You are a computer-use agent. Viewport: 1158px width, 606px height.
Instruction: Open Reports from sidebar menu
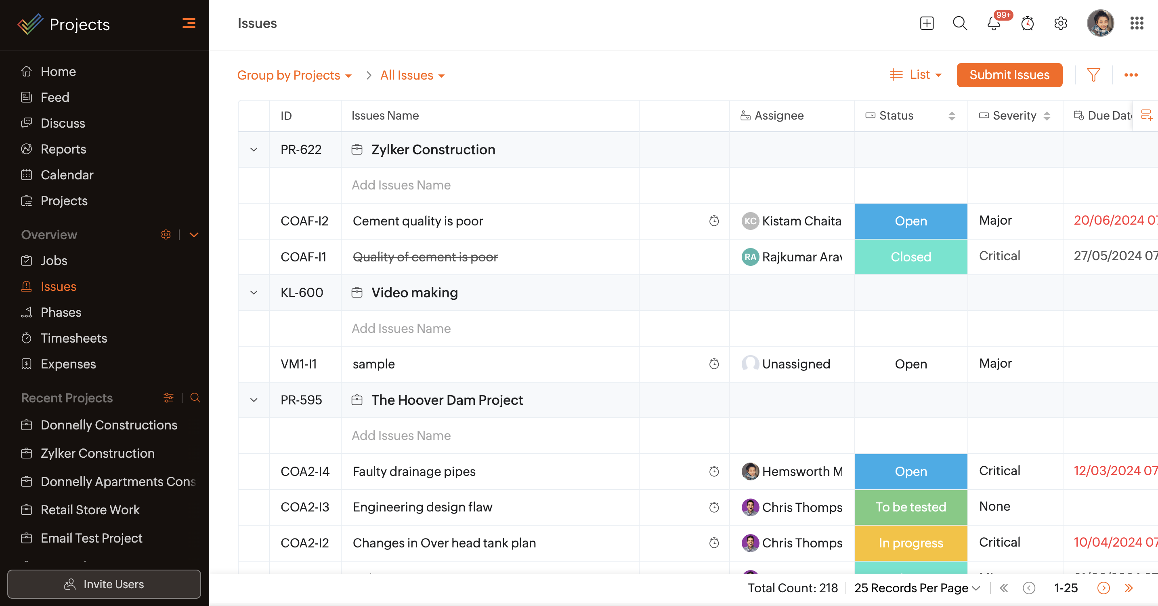click(63, 149)
